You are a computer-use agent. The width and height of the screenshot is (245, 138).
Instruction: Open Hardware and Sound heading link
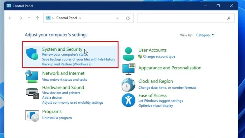click(63, 87)
